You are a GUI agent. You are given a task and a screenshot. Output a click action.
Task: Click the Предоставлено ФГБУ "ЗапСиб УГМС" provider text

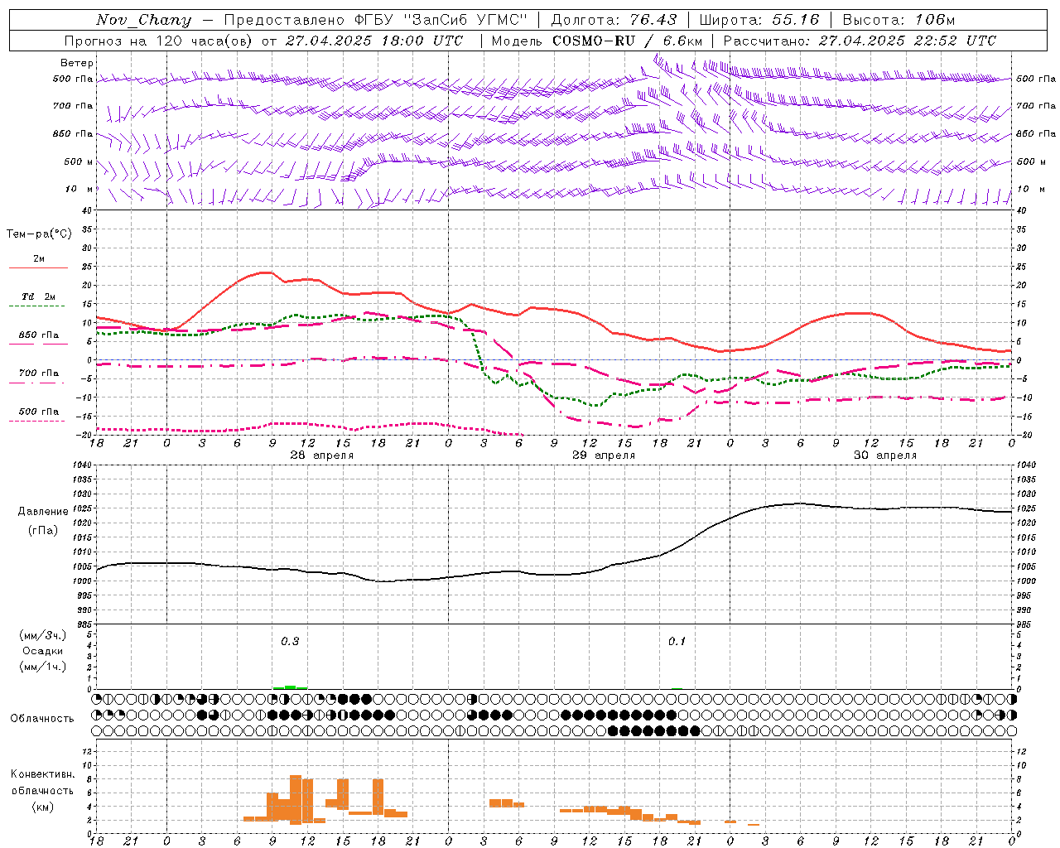tap(376, 20)
